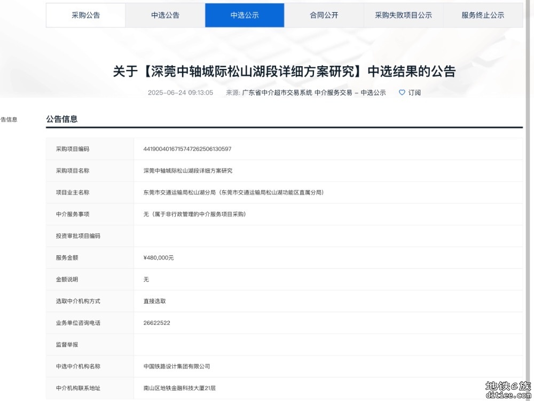Click the 中介服务事项 label
Image resolution: width=534 pixels, height=401 pixels.
[x=73, y=214]
